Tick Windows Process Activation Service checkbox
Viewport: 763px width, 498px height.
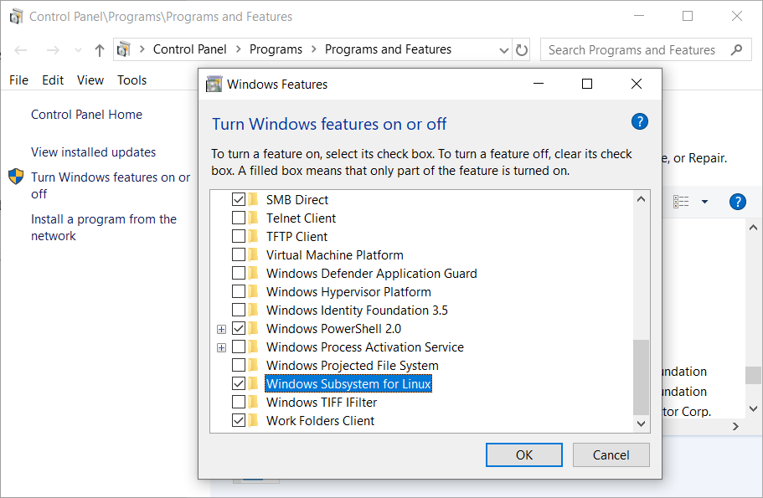click(239, 347)
